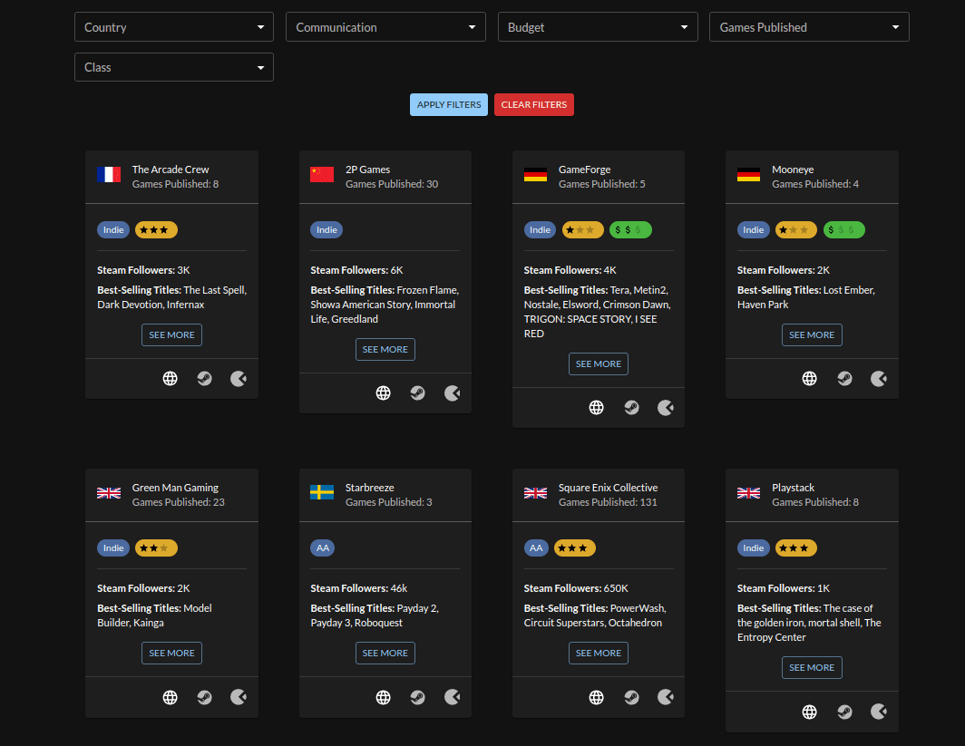Click the Pac-Man-shaped icon on The Arcade Crew card
Image resolution: width=965 pixels, height=746 pixels.
pyautogui.click(x=239, y=379)
